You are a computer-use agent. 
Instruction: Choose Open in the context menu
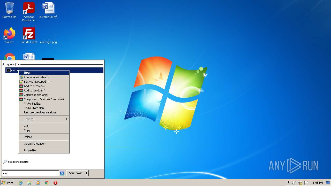click(44, 73)
